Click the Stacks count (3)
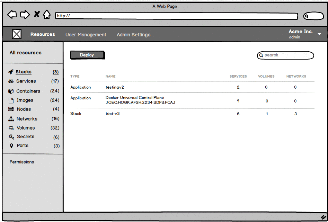Image resolution: width=328 pixels, height=222 pixels. coord(56,72)
